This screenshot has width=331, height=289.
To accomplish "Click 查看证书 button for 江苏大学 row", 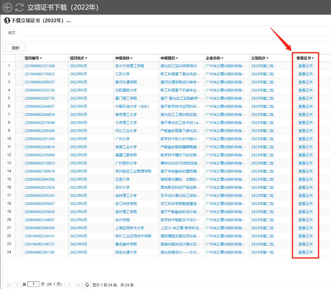I will (x=305, y=74).
